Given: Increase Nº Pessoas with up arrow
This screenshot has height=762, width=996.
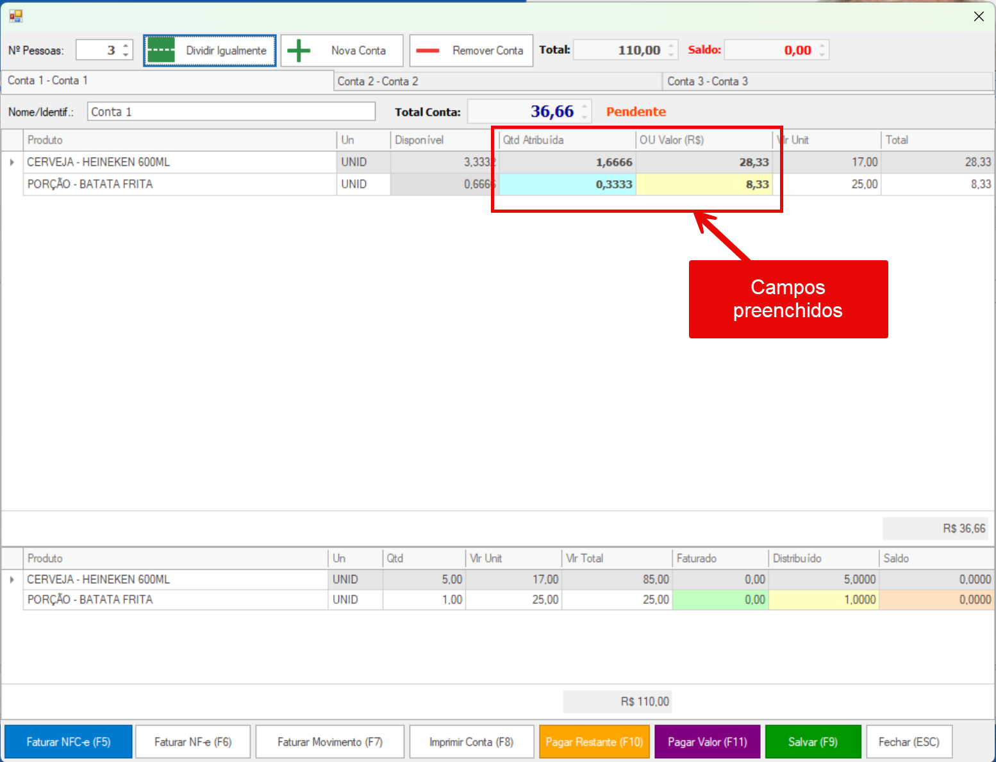Looking at the screenshot, I should click(x=126, y=46).
